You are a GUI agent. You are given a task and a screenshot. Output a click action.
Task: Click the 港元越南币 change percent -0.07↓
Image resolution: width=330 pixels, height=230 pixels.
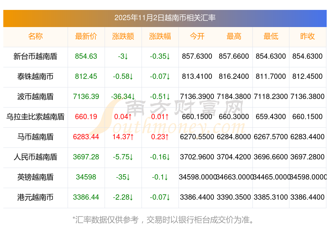point(160,197)
